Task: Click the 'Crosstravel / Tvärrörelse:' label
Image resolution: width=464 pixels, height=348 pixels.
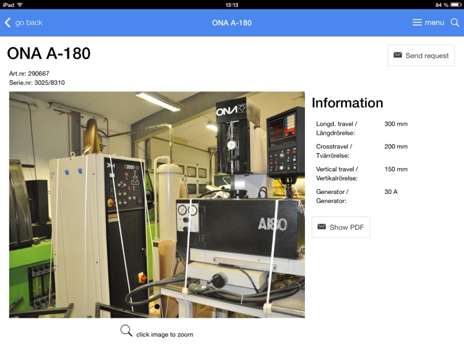Action: coord(334,151)
